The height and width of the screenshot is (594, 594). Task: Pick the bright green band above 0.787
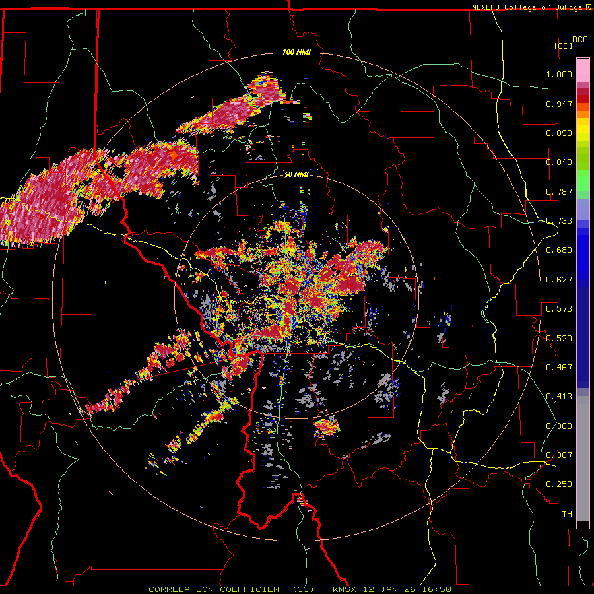pyautogui.click(x=583, y=181)
